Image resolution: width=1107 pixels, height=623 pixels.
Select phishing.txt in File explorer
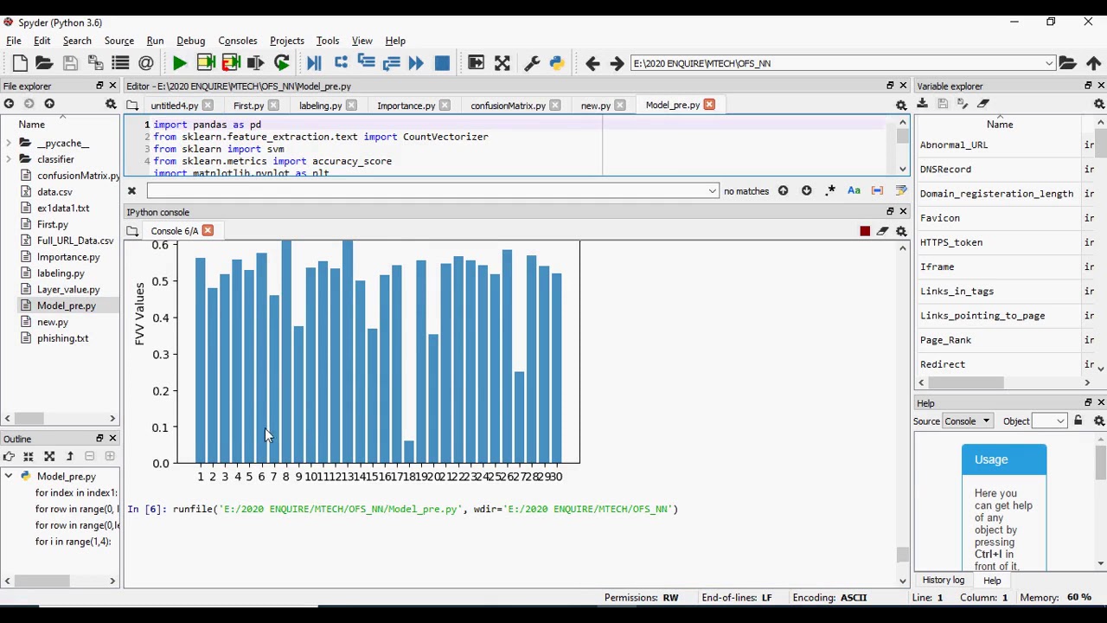[62, 338]
